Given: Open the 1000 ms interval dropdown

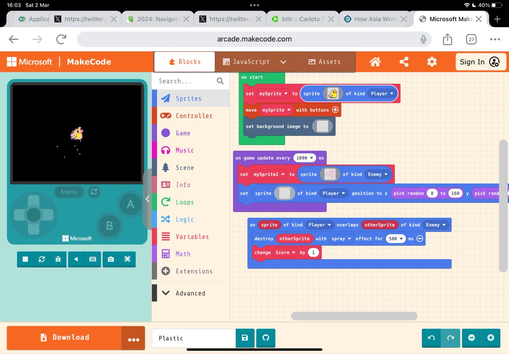Looking at the screenshot, I should click(x=305, y=158).
